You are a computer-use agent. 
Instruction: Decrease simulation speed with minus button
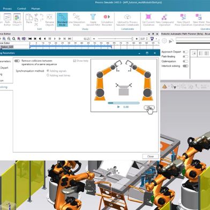[x=94, y=39]
